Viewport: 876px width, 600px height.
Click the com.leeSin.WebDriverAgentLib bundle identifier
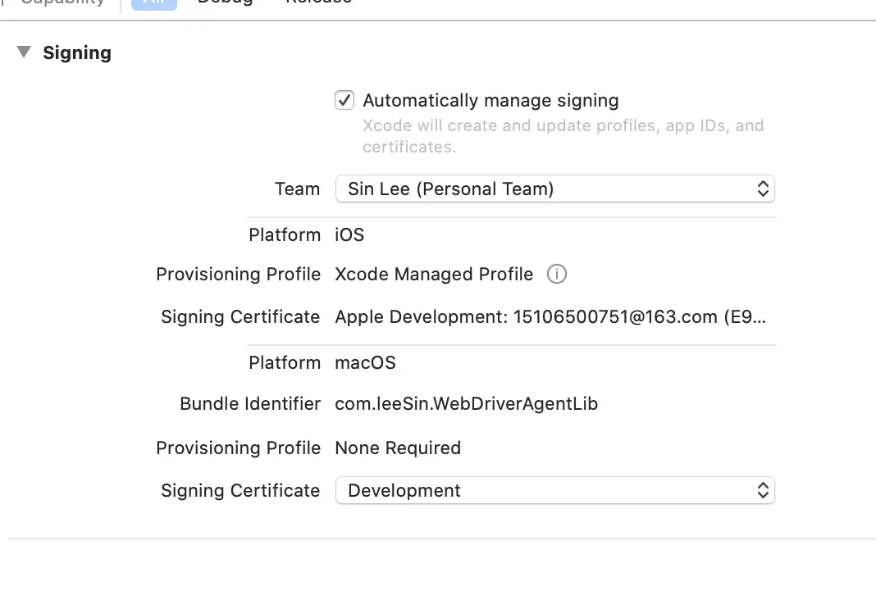pyautogui.click(x=466, y=404)
